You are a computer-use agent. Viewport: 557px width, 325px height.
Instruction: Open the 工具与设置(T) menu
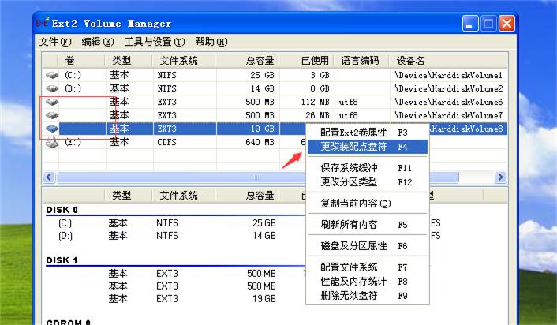pyautogui.click(x=155, y=42)
